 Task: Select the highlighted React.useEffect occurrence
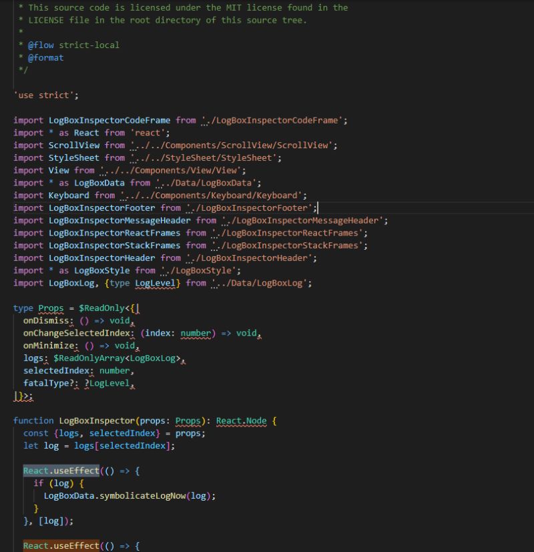click(60, 470)
